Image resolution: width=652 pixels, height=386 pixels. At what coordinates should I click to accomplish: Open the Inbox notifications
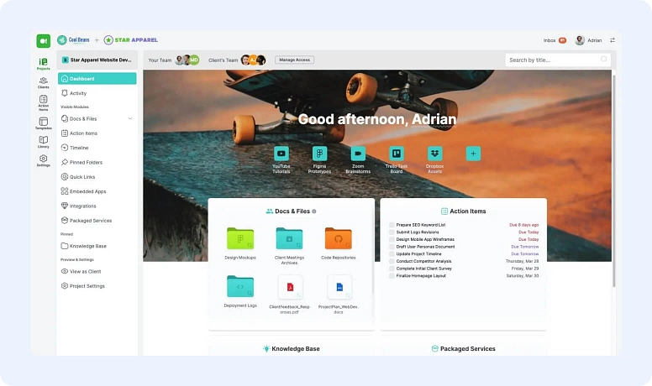(555, 40)
